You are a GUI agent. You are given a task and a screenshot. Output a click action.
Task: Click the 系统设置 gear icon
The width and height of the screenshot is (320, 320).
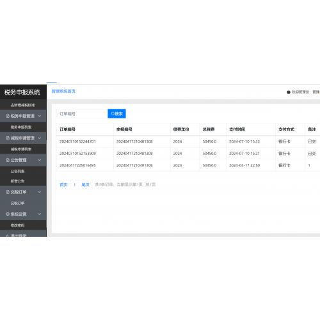click(8, 214)
